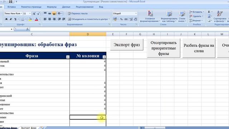
Task: Align text left
Action: [45, 19]
